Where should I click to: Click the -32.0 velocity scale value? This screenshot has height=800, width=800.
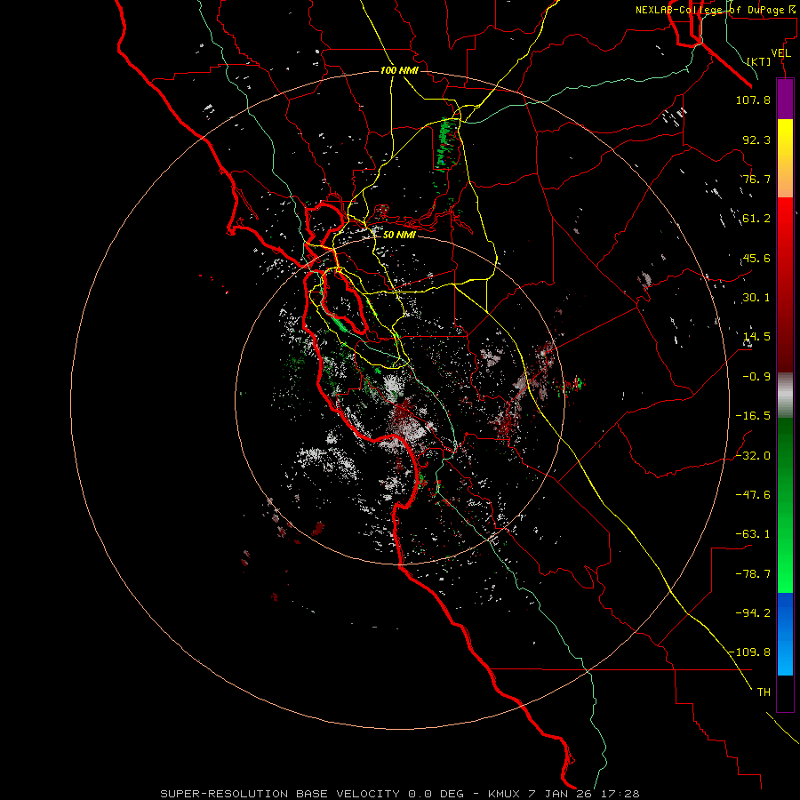pyautogui.click(x=753, y=456)
